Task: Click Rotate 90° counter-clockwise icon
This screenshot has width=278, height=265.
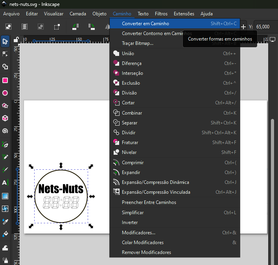Action: [x=75, y=26]
